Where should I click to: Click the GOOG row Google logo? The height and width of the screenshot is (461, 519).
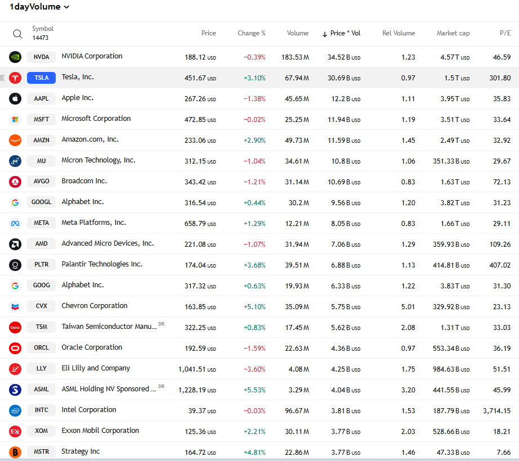[15, 286]
